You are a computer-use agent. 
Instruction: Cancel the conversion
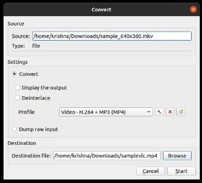coord(150,171)
